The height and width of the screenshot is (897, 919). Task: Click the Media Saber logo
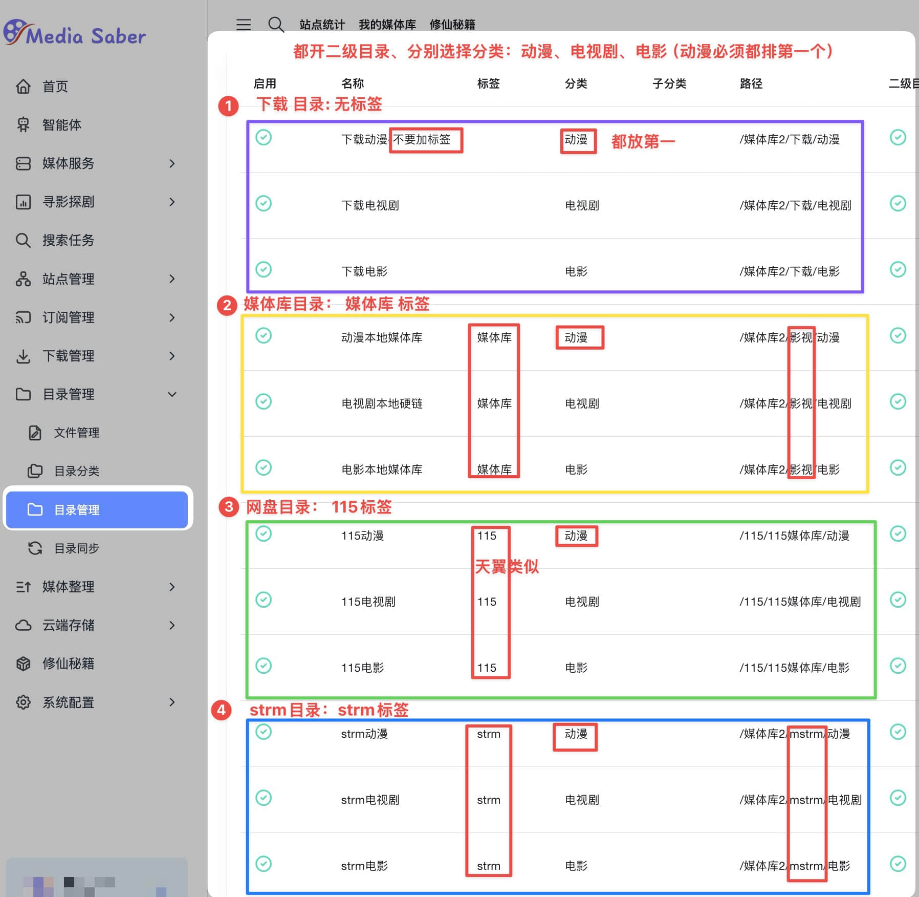pyautogui.click(x=75, y=34)
